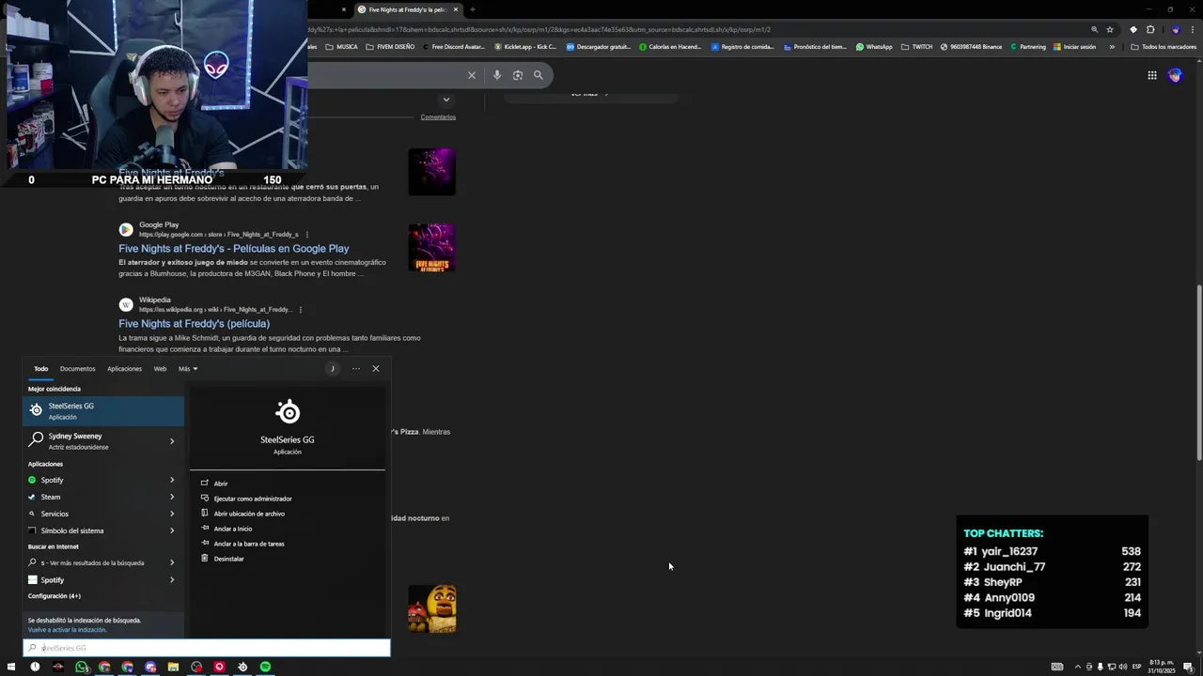
Task: Open 'Todos los marcadores' folder
Action: (x=1164, y=47)
